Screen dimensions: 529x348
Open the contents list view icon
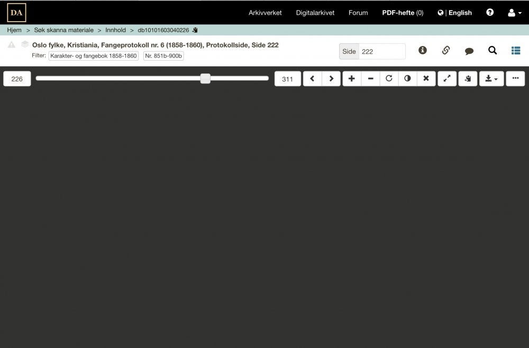[x=516, y=50]
